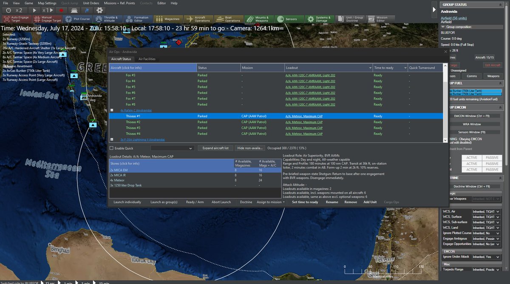Open the Assign to mission dropdown

click(271, 202)
